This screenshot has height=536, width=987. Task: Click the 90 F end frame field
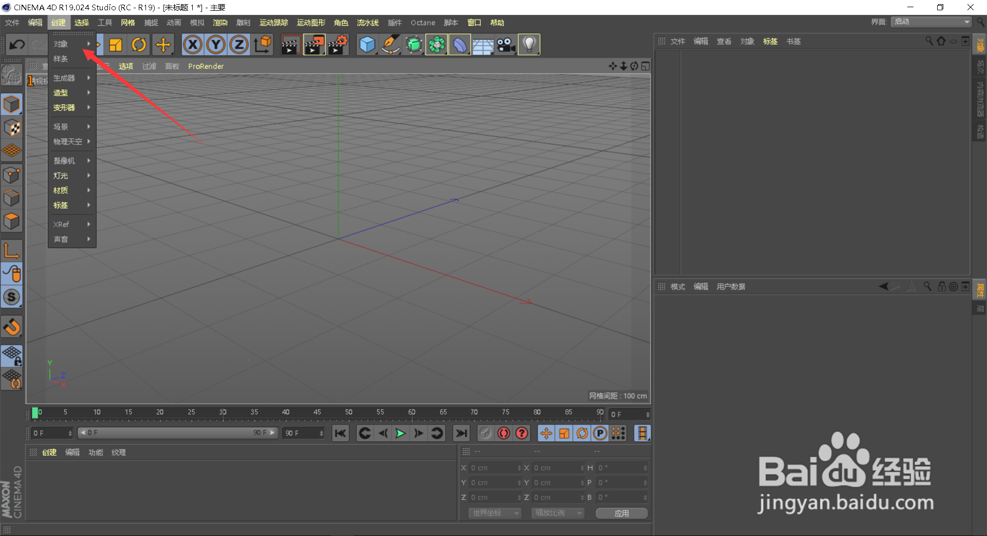[x=304, y=433]
